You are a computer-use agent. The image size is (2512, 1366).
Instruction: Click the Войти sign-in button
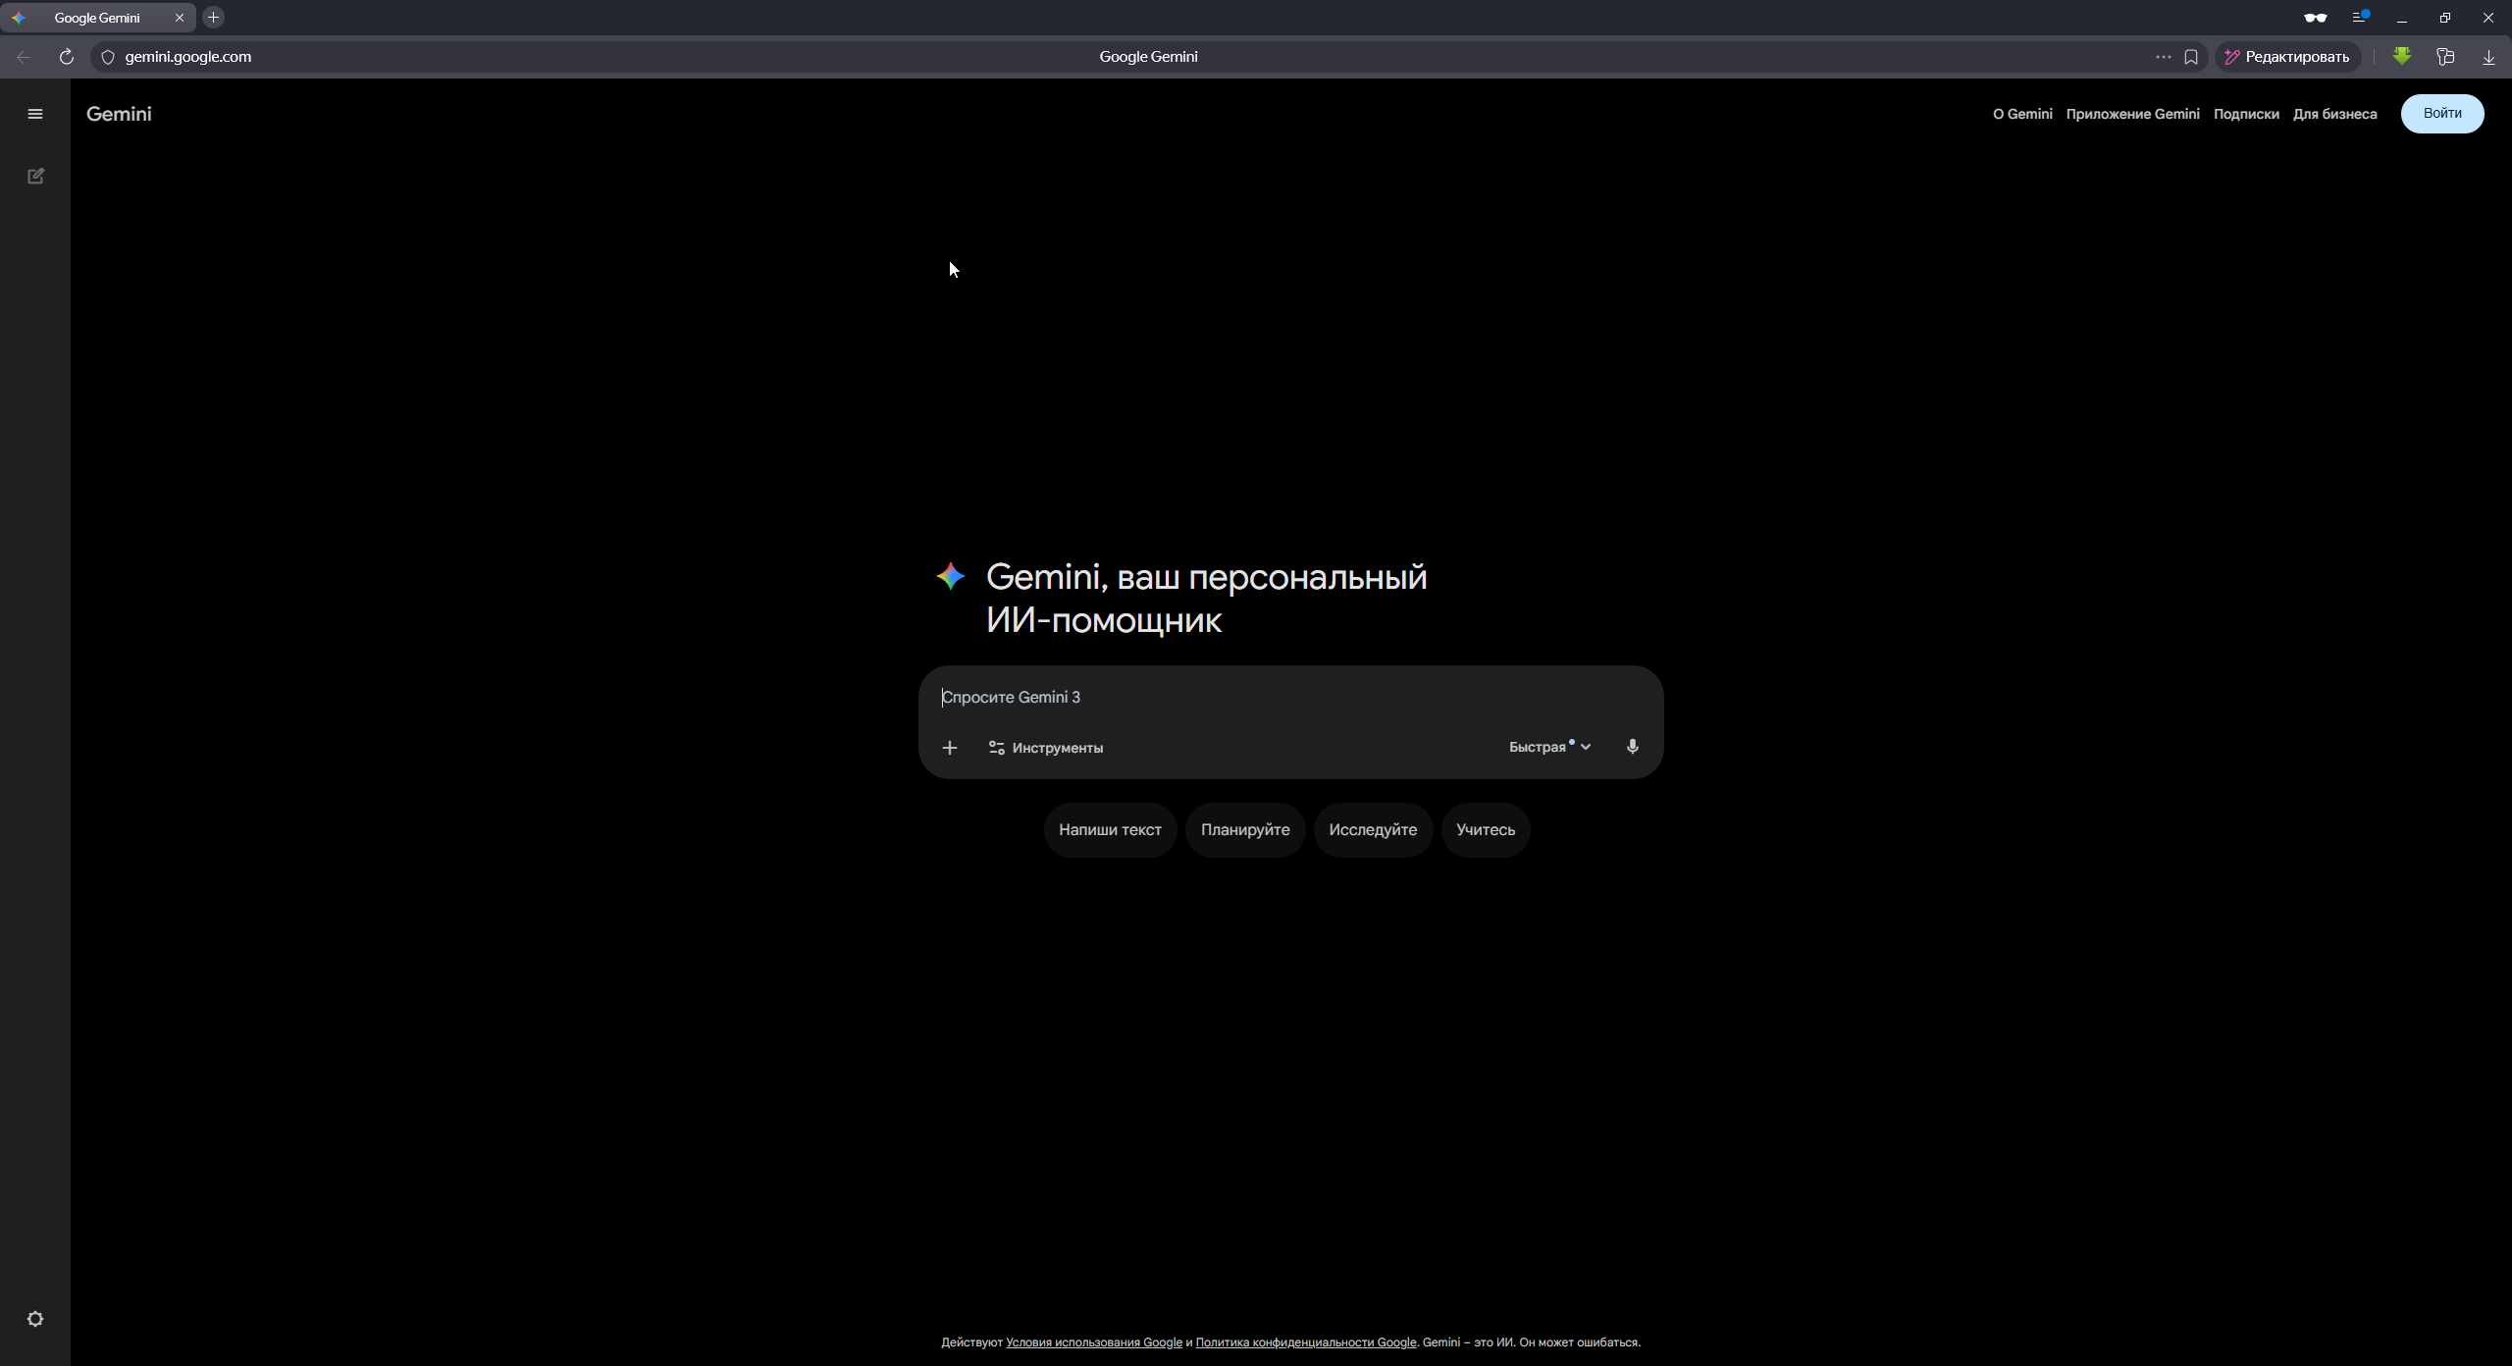click(2441, 114)
